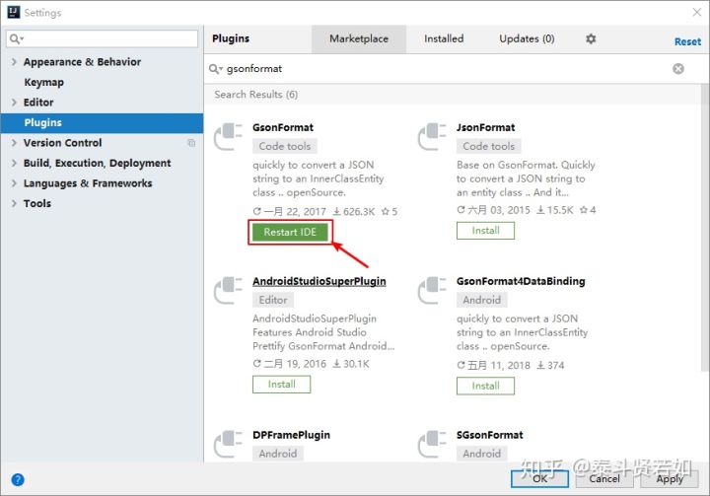
Task: Click the GsonFormat plugin icon
Action: tap(228, 136)
